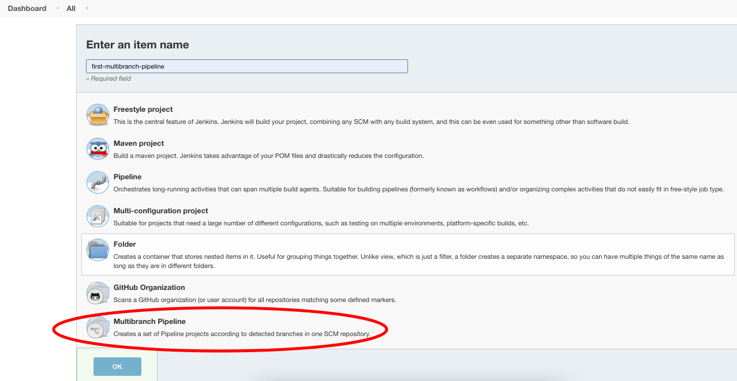This screenshot has height=381, width=737.
Task: Choose the Folder item type label
Action: (125, 244)
